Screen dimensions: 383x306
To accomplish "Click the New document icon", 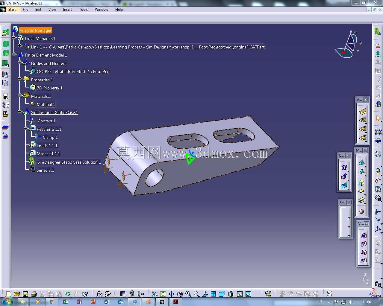I will [9, 294].
